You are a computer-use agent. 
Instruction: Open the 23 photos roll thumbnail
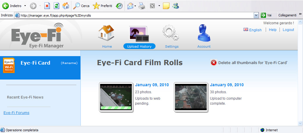click(116, 97)
